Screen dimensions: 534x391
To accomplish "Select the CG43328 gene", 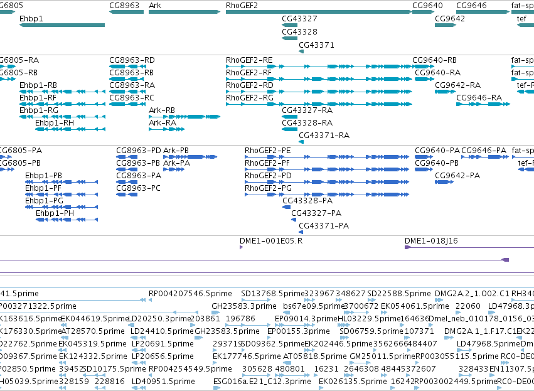I will [289, 38].
